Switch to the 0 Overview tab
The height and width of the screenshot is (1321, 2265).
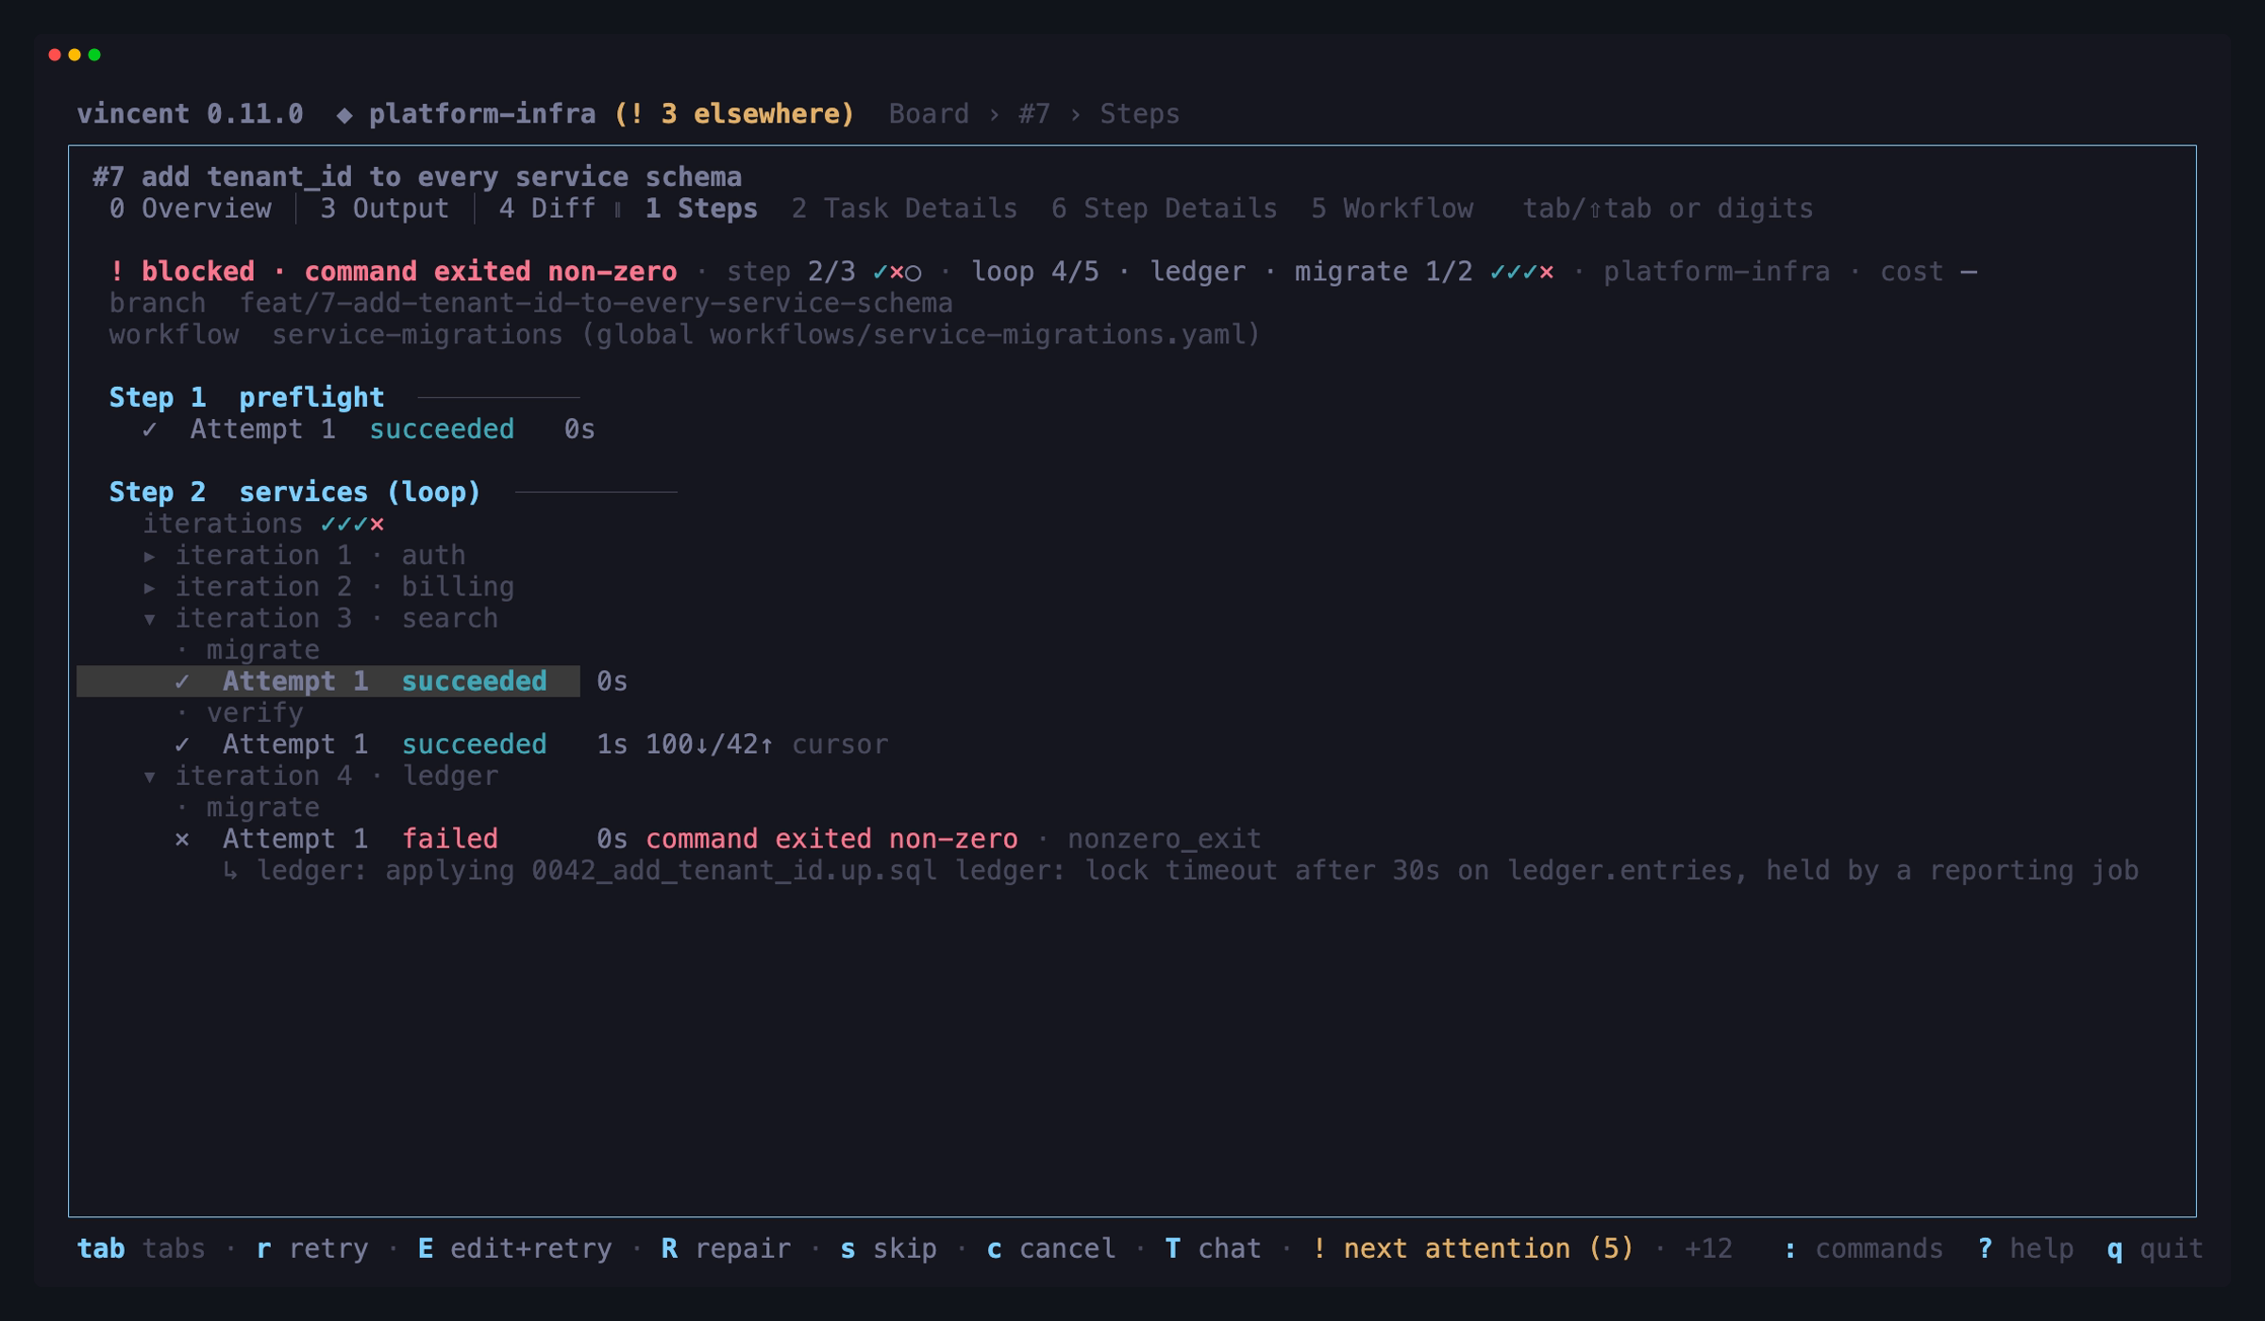[x=190, y=209]
